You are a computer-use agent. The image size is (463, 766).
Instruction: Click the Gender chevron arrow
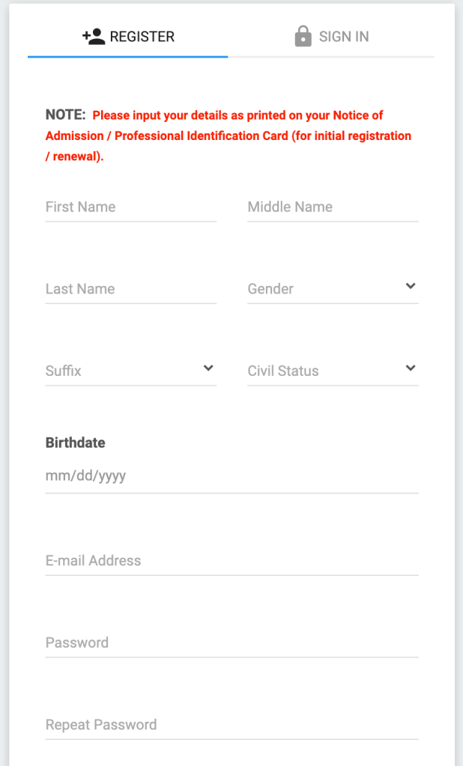pos(410,286)
